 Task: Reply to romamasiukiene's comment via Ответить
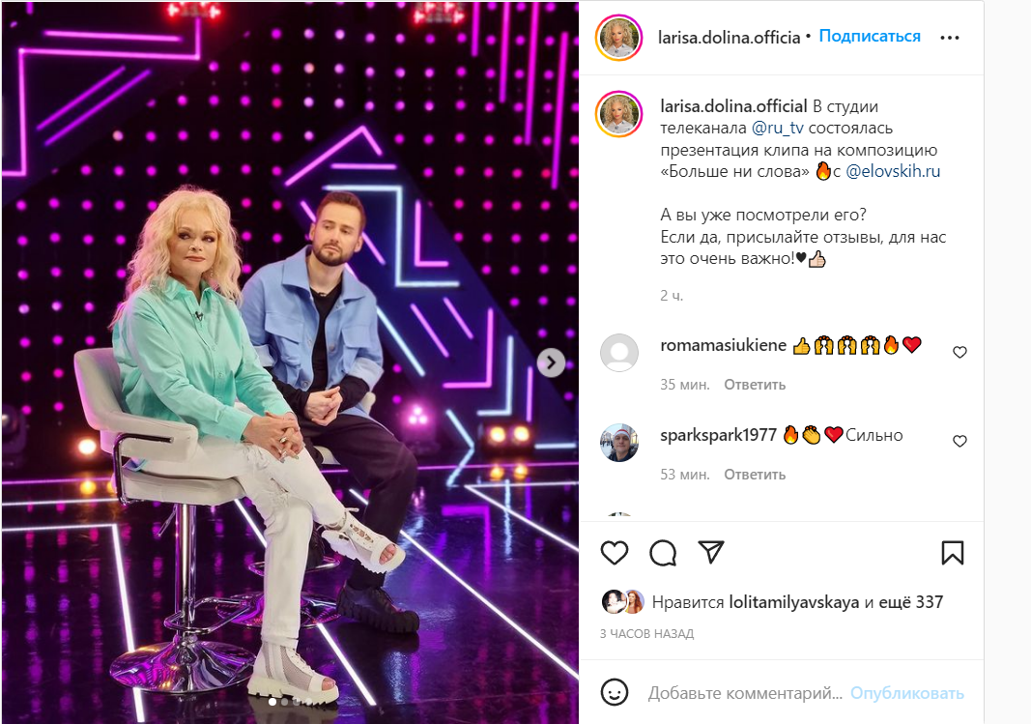pos(755,385)
